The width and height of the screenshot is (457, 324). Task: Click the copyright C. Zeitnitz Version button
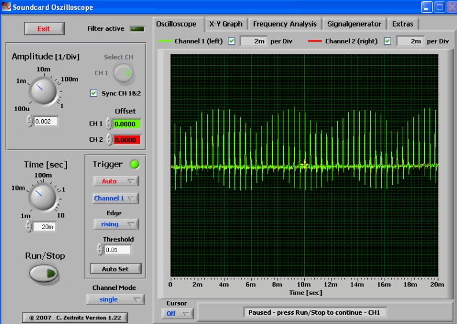click(75, 318)
